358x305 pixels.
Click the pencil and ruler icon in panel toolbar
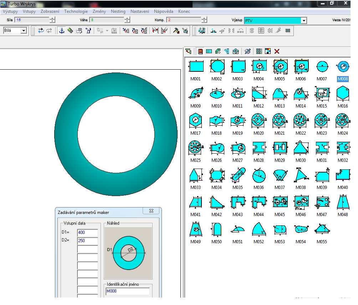click(x=247, y=51)
